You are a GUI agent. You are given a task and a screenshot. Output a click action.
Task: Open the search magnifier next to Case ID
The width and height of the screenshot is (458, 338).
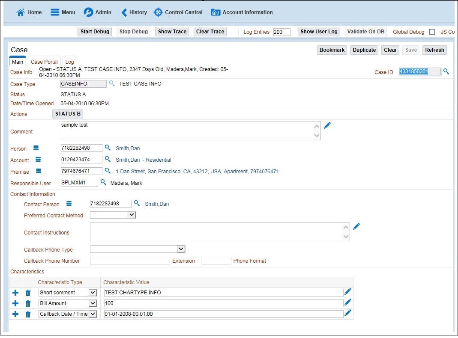click(x=446, y=71)
